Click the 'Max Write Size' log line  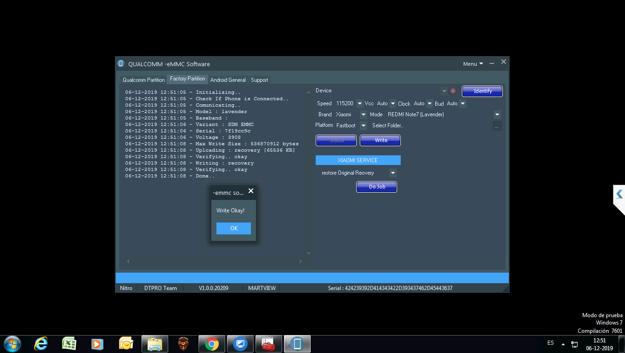[x=212, y=144]
